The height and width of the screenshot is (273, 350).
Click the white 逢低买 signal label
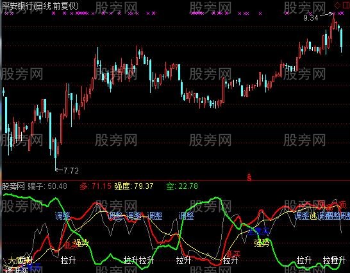(x=16, y=270)
